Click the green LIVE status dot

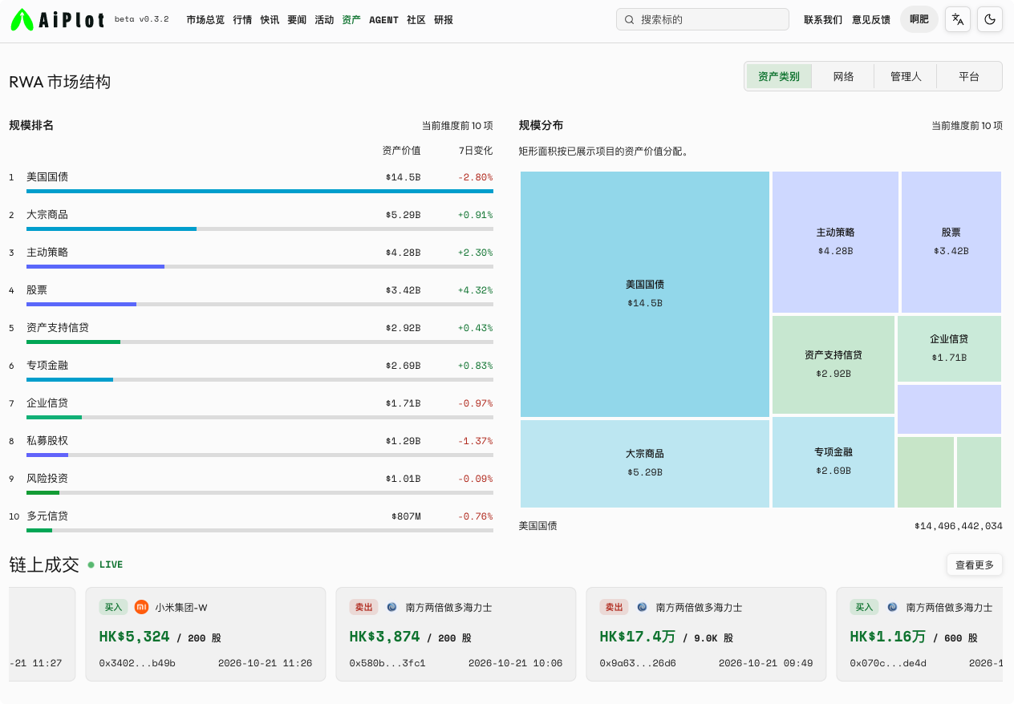coord(91,564)
